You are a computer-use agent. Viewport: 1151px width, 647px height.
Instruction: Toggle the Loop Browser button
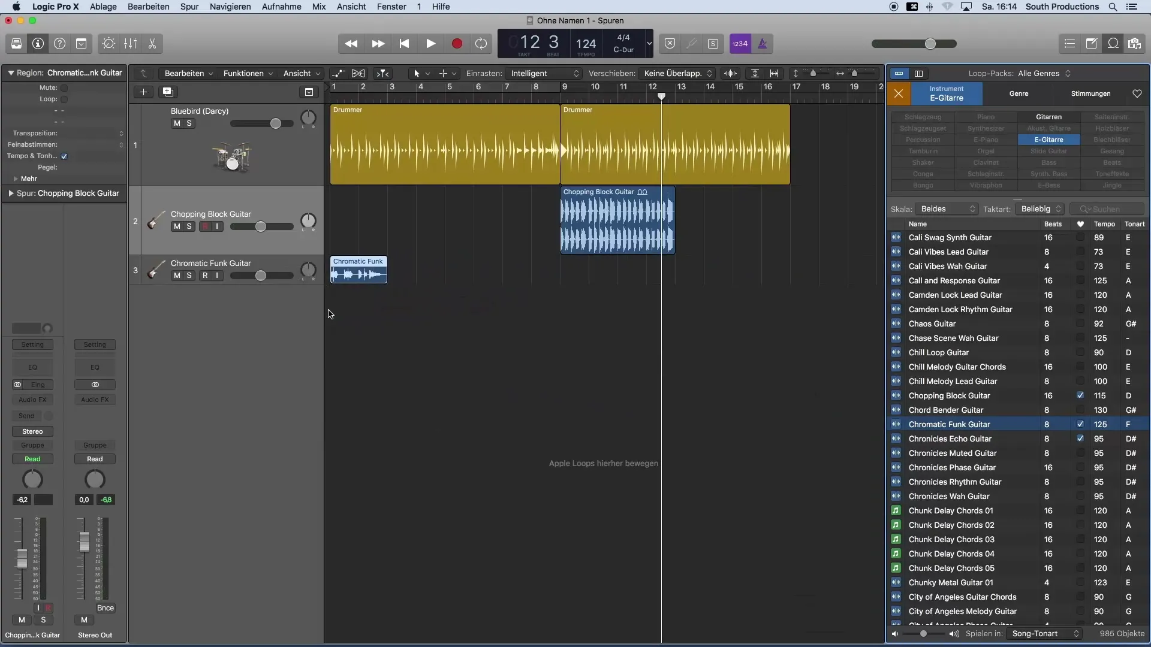pyautogui.click(x=1113, y=44)
